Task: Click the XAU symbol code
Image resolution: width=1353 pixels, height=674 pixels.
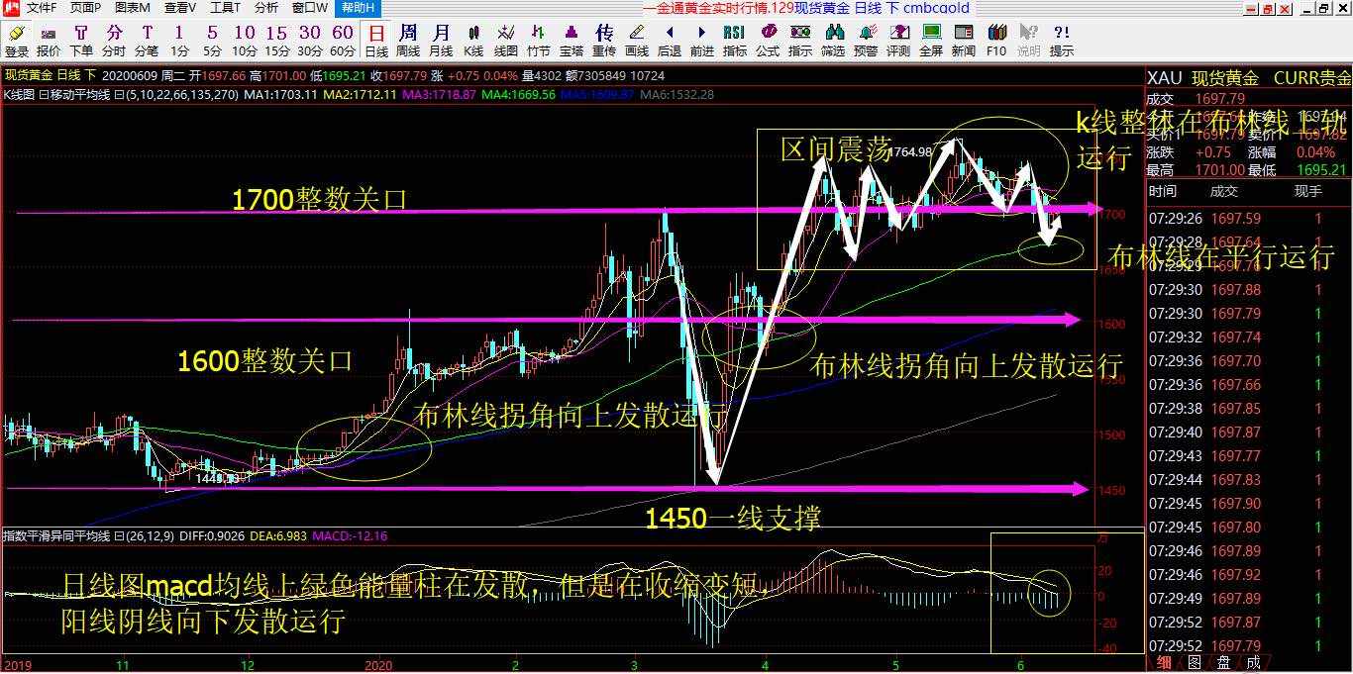Action: click(1164, 78)
